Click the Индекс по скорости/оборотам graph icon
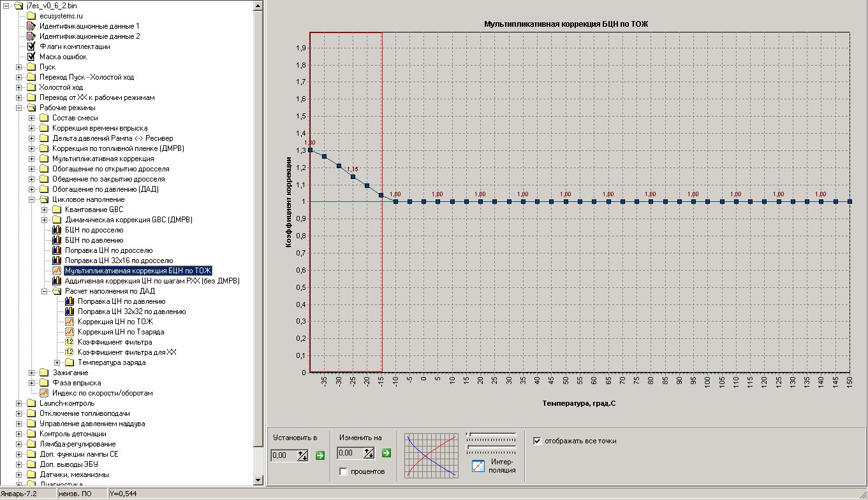This screenshot has height=500, width=868. (x=44, y=393)
